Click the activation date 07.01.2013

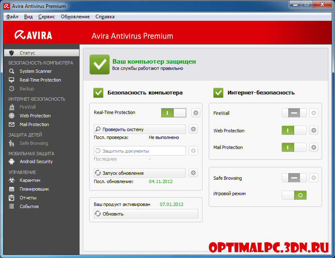coord(172,204)
